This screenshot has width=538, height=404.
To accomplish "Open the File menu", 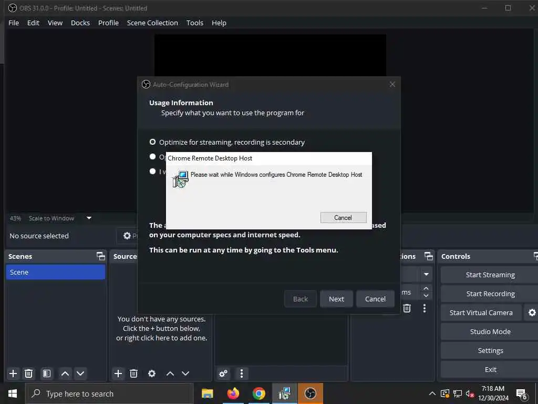I will pyautogui.click(x=14, y=23).
